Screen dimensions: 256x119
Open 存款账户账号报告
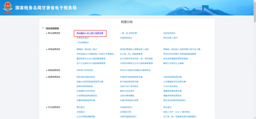[x=85, y=70]
